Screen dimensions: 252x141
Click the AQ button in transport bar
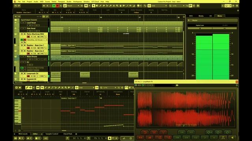point(46,138)
